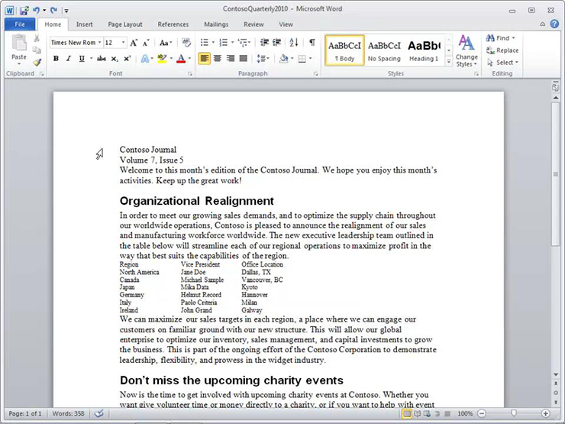Open the font name dropdown
This screenshot has height=424, width=565.
(99, 43)
